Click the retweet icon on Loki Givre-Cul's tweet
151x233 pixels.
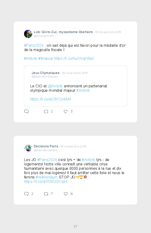coord(46,111)
